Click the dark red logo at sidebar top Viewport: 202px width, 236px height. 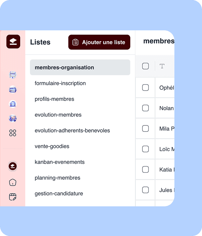tap(13, 41)
